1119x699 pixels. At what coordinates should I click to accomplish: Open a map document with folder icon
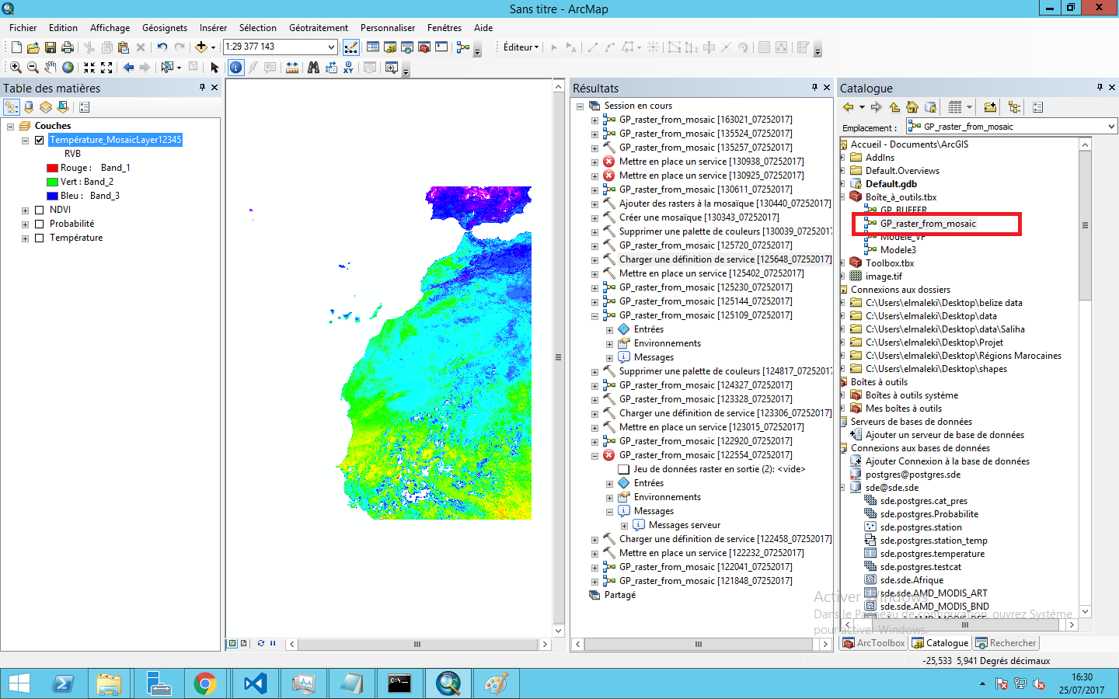coord(33,47)
